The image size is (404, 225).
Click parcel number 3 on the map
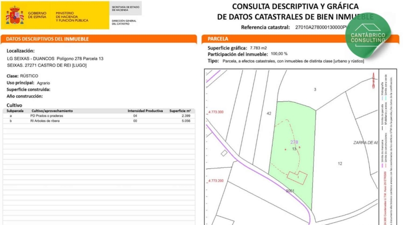(315, 89)
